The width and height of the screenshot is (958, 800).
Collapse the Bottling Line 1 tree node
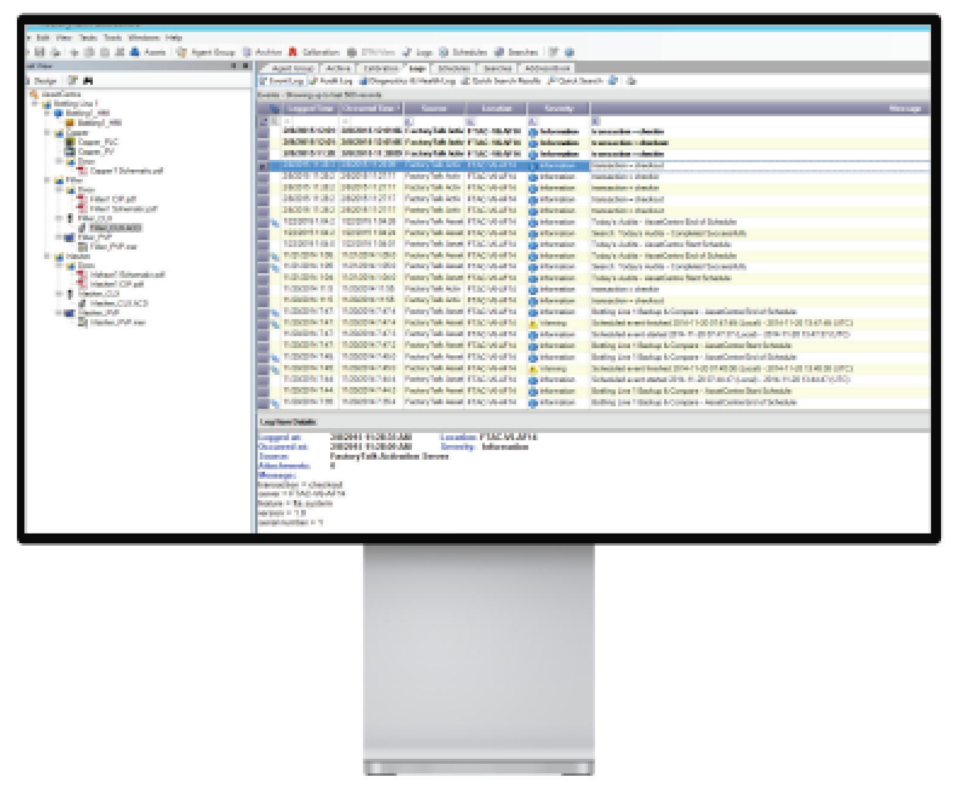[36, 104]
